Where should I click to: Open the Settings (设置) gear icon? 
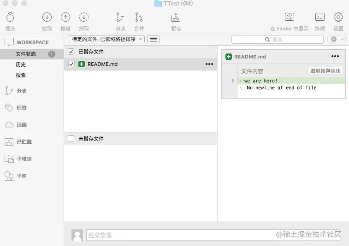click(x=338, y=17)
